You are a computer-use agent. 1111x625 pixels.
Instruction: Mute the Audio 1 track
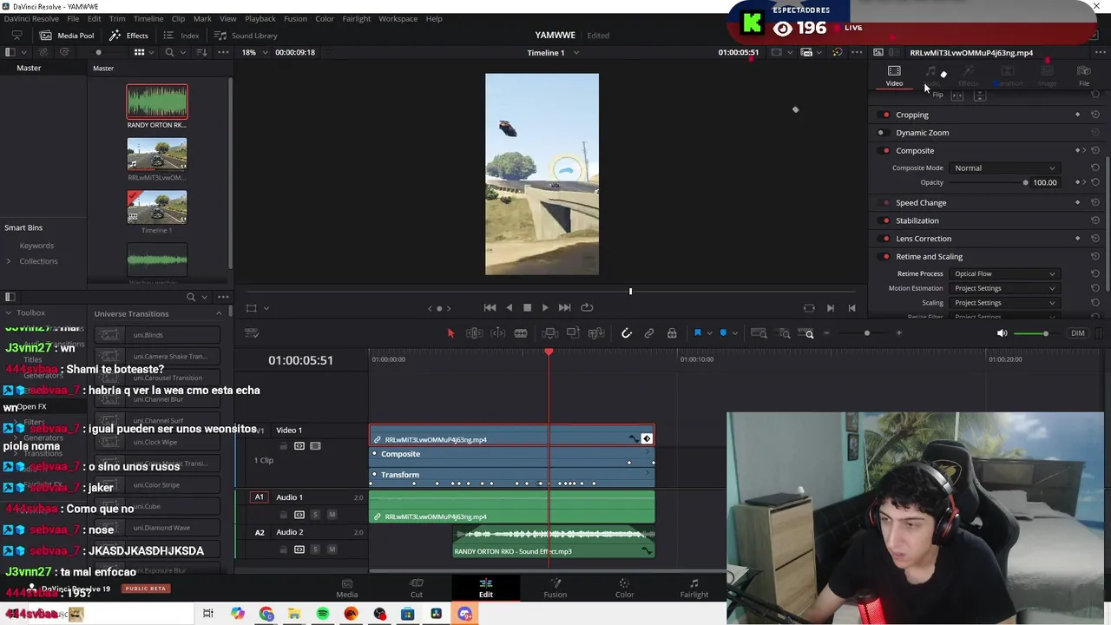pos(332,515)
